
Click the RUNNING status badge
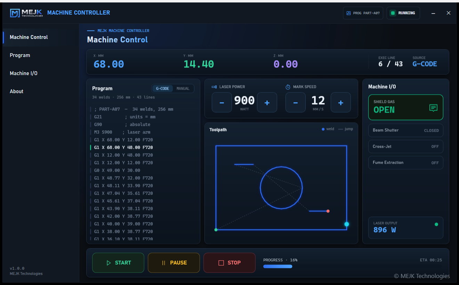tap(403, 13)
